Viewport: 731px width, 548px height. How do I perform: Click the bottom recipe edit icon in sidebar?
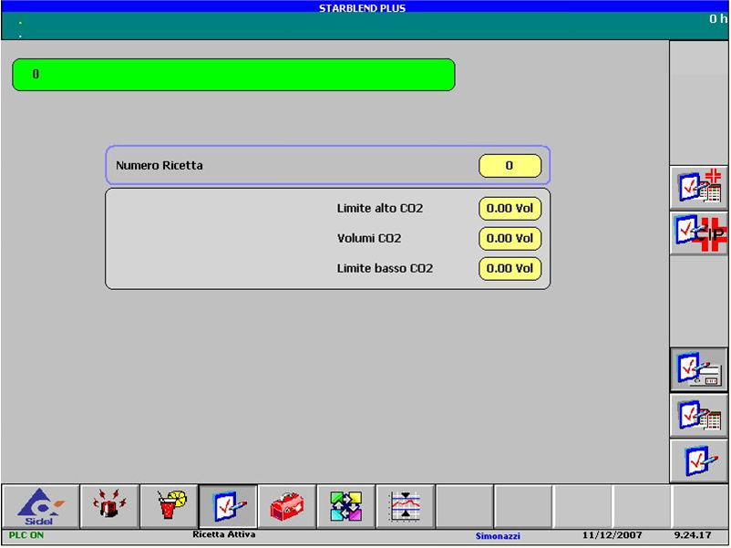(699, 460)
